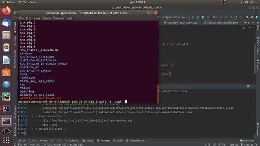Expand hidden editor tabs dropdown
The width and height of the screenshot is (260, 146).
253,23
